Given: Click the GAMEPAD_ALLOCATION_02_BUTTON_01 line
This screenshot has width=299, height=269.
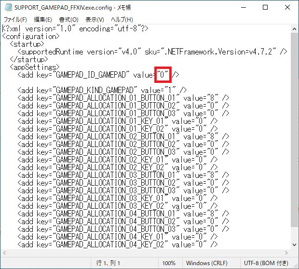Looking at the screenshot, I should pyautogui.click(x=123, y=136).
